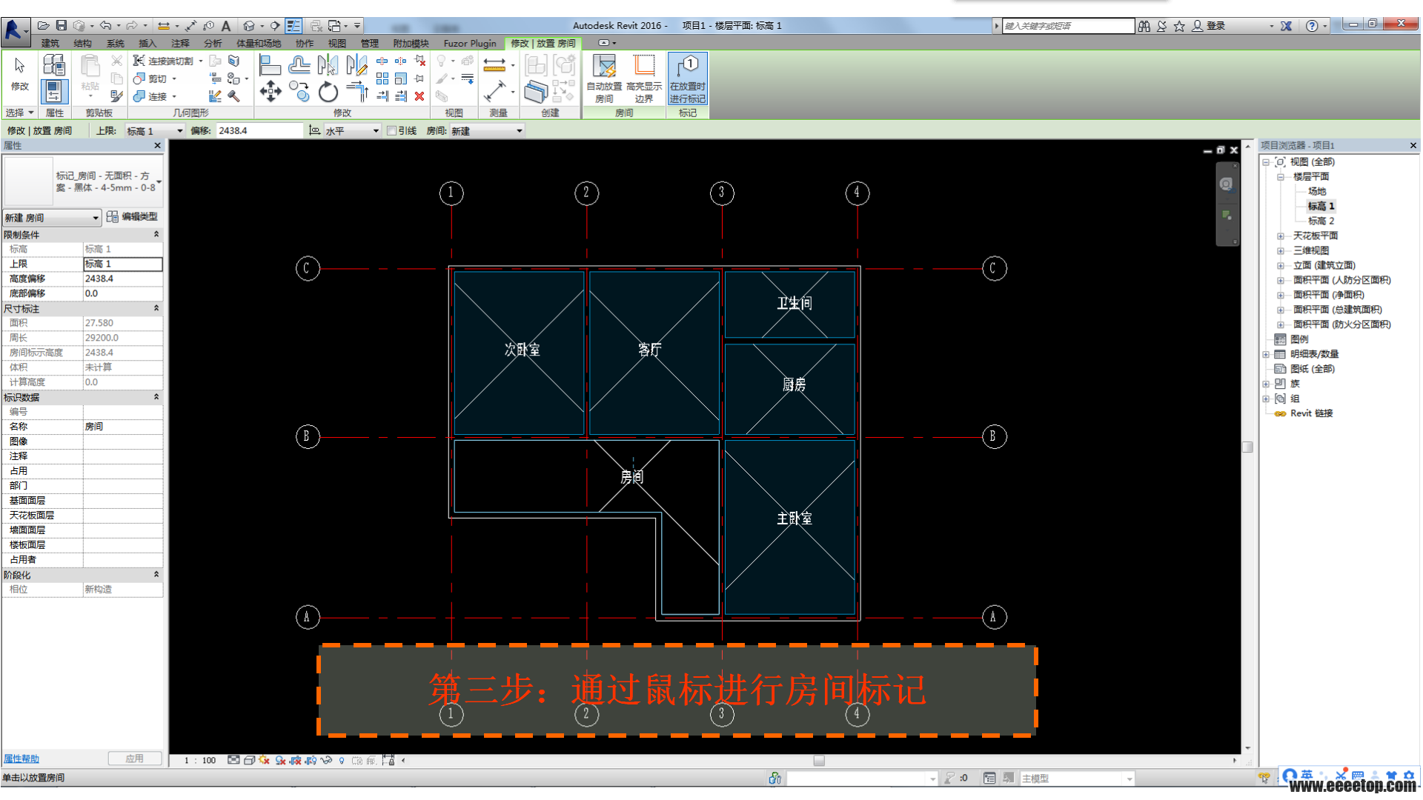Click the Properties palette ribbon icon
1423x800 pixels.
point(53,92)
